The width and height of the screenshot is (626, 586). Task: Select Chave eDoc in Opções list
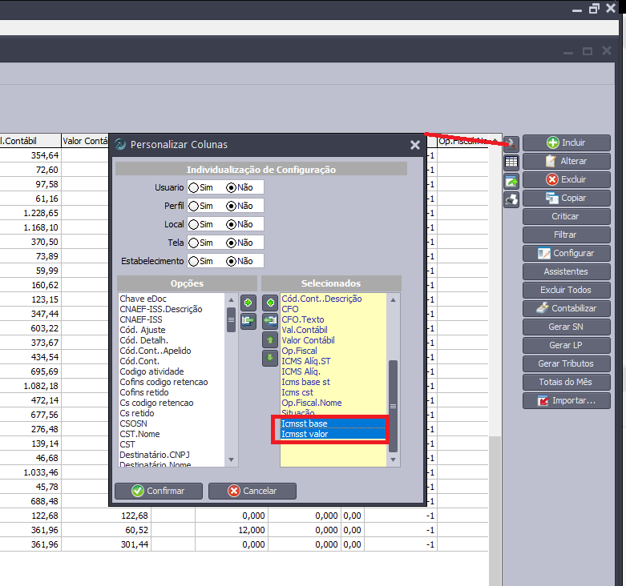(x=143, y=299)
